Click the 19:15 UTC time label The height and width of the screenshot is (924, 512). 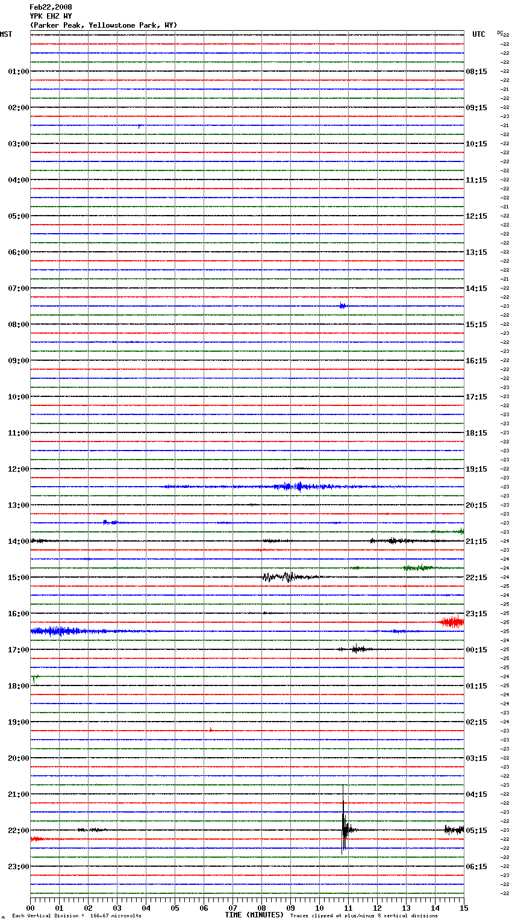[x=476, y=469]
